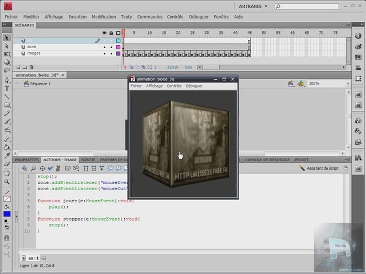Image resolution: width=366 pixels, height=274 pixels.
Task: Click the show code hint icon
Action: pos(67,168)
